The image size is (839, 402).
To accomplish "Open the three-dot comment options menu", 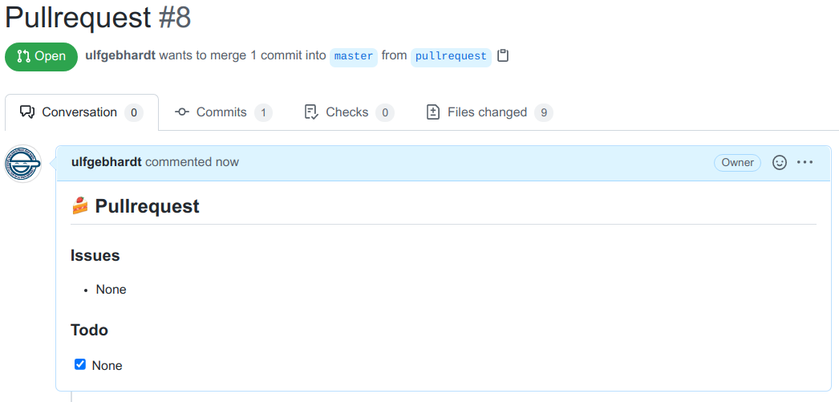I will click(805, 163).
